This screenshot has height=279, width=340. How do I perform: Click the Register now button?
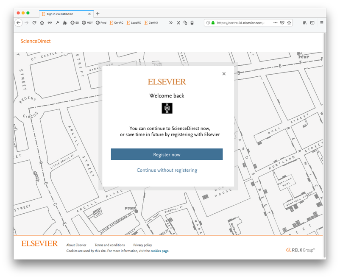167,154
